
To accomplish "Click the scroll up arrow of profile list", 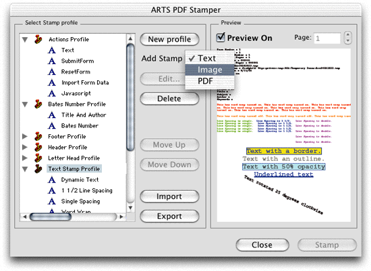I will pyautogui.click(x=130, y=38).
